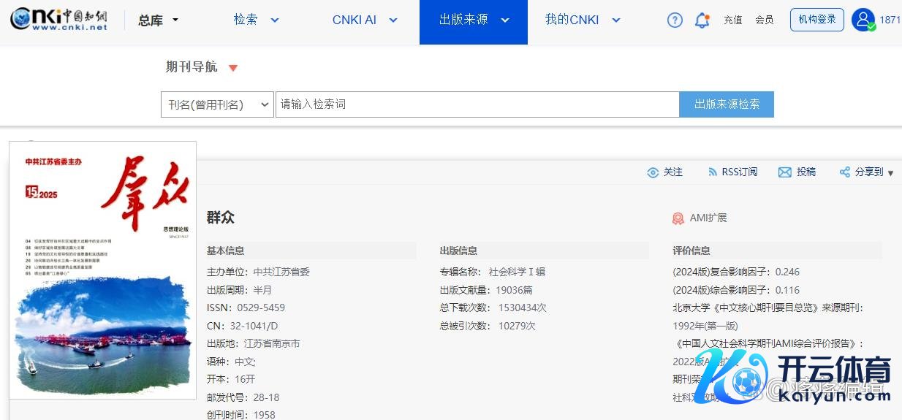Click the 投稿 envelope icon

coord(785,172)
